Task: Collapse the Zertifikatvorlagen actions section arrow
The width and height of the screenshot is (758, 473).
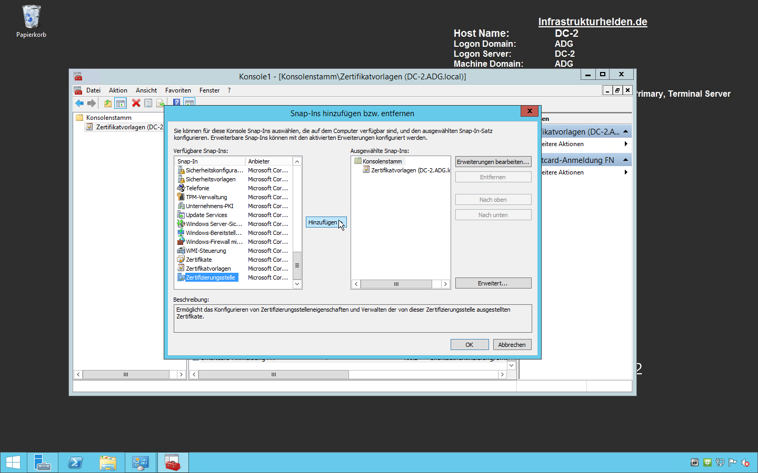Action: pyautogui.click(x=625, y=131)
